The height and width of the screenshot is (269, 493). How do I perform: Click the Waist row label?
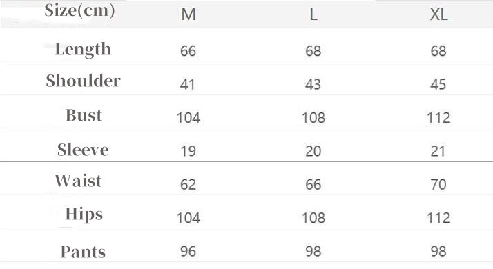point(78,181)
